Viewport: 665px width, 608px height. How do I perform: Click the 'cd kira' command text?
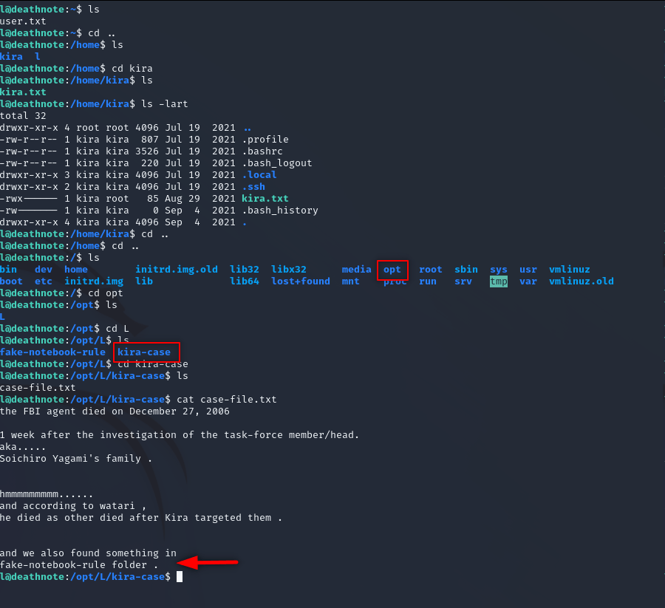coord(132,68)
